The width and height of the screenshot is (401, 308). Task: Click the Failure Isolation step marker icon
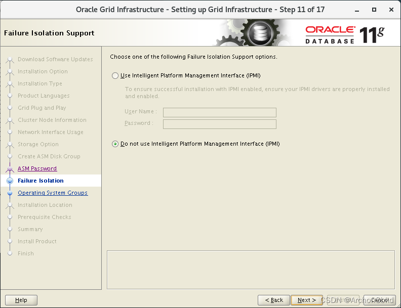(10, 181)
